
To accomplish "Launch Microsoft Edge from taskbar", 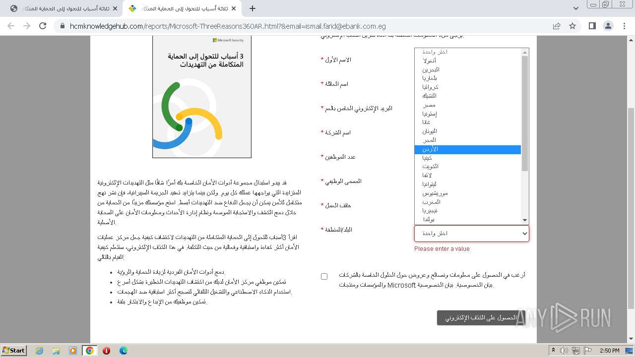I will 123,351.
